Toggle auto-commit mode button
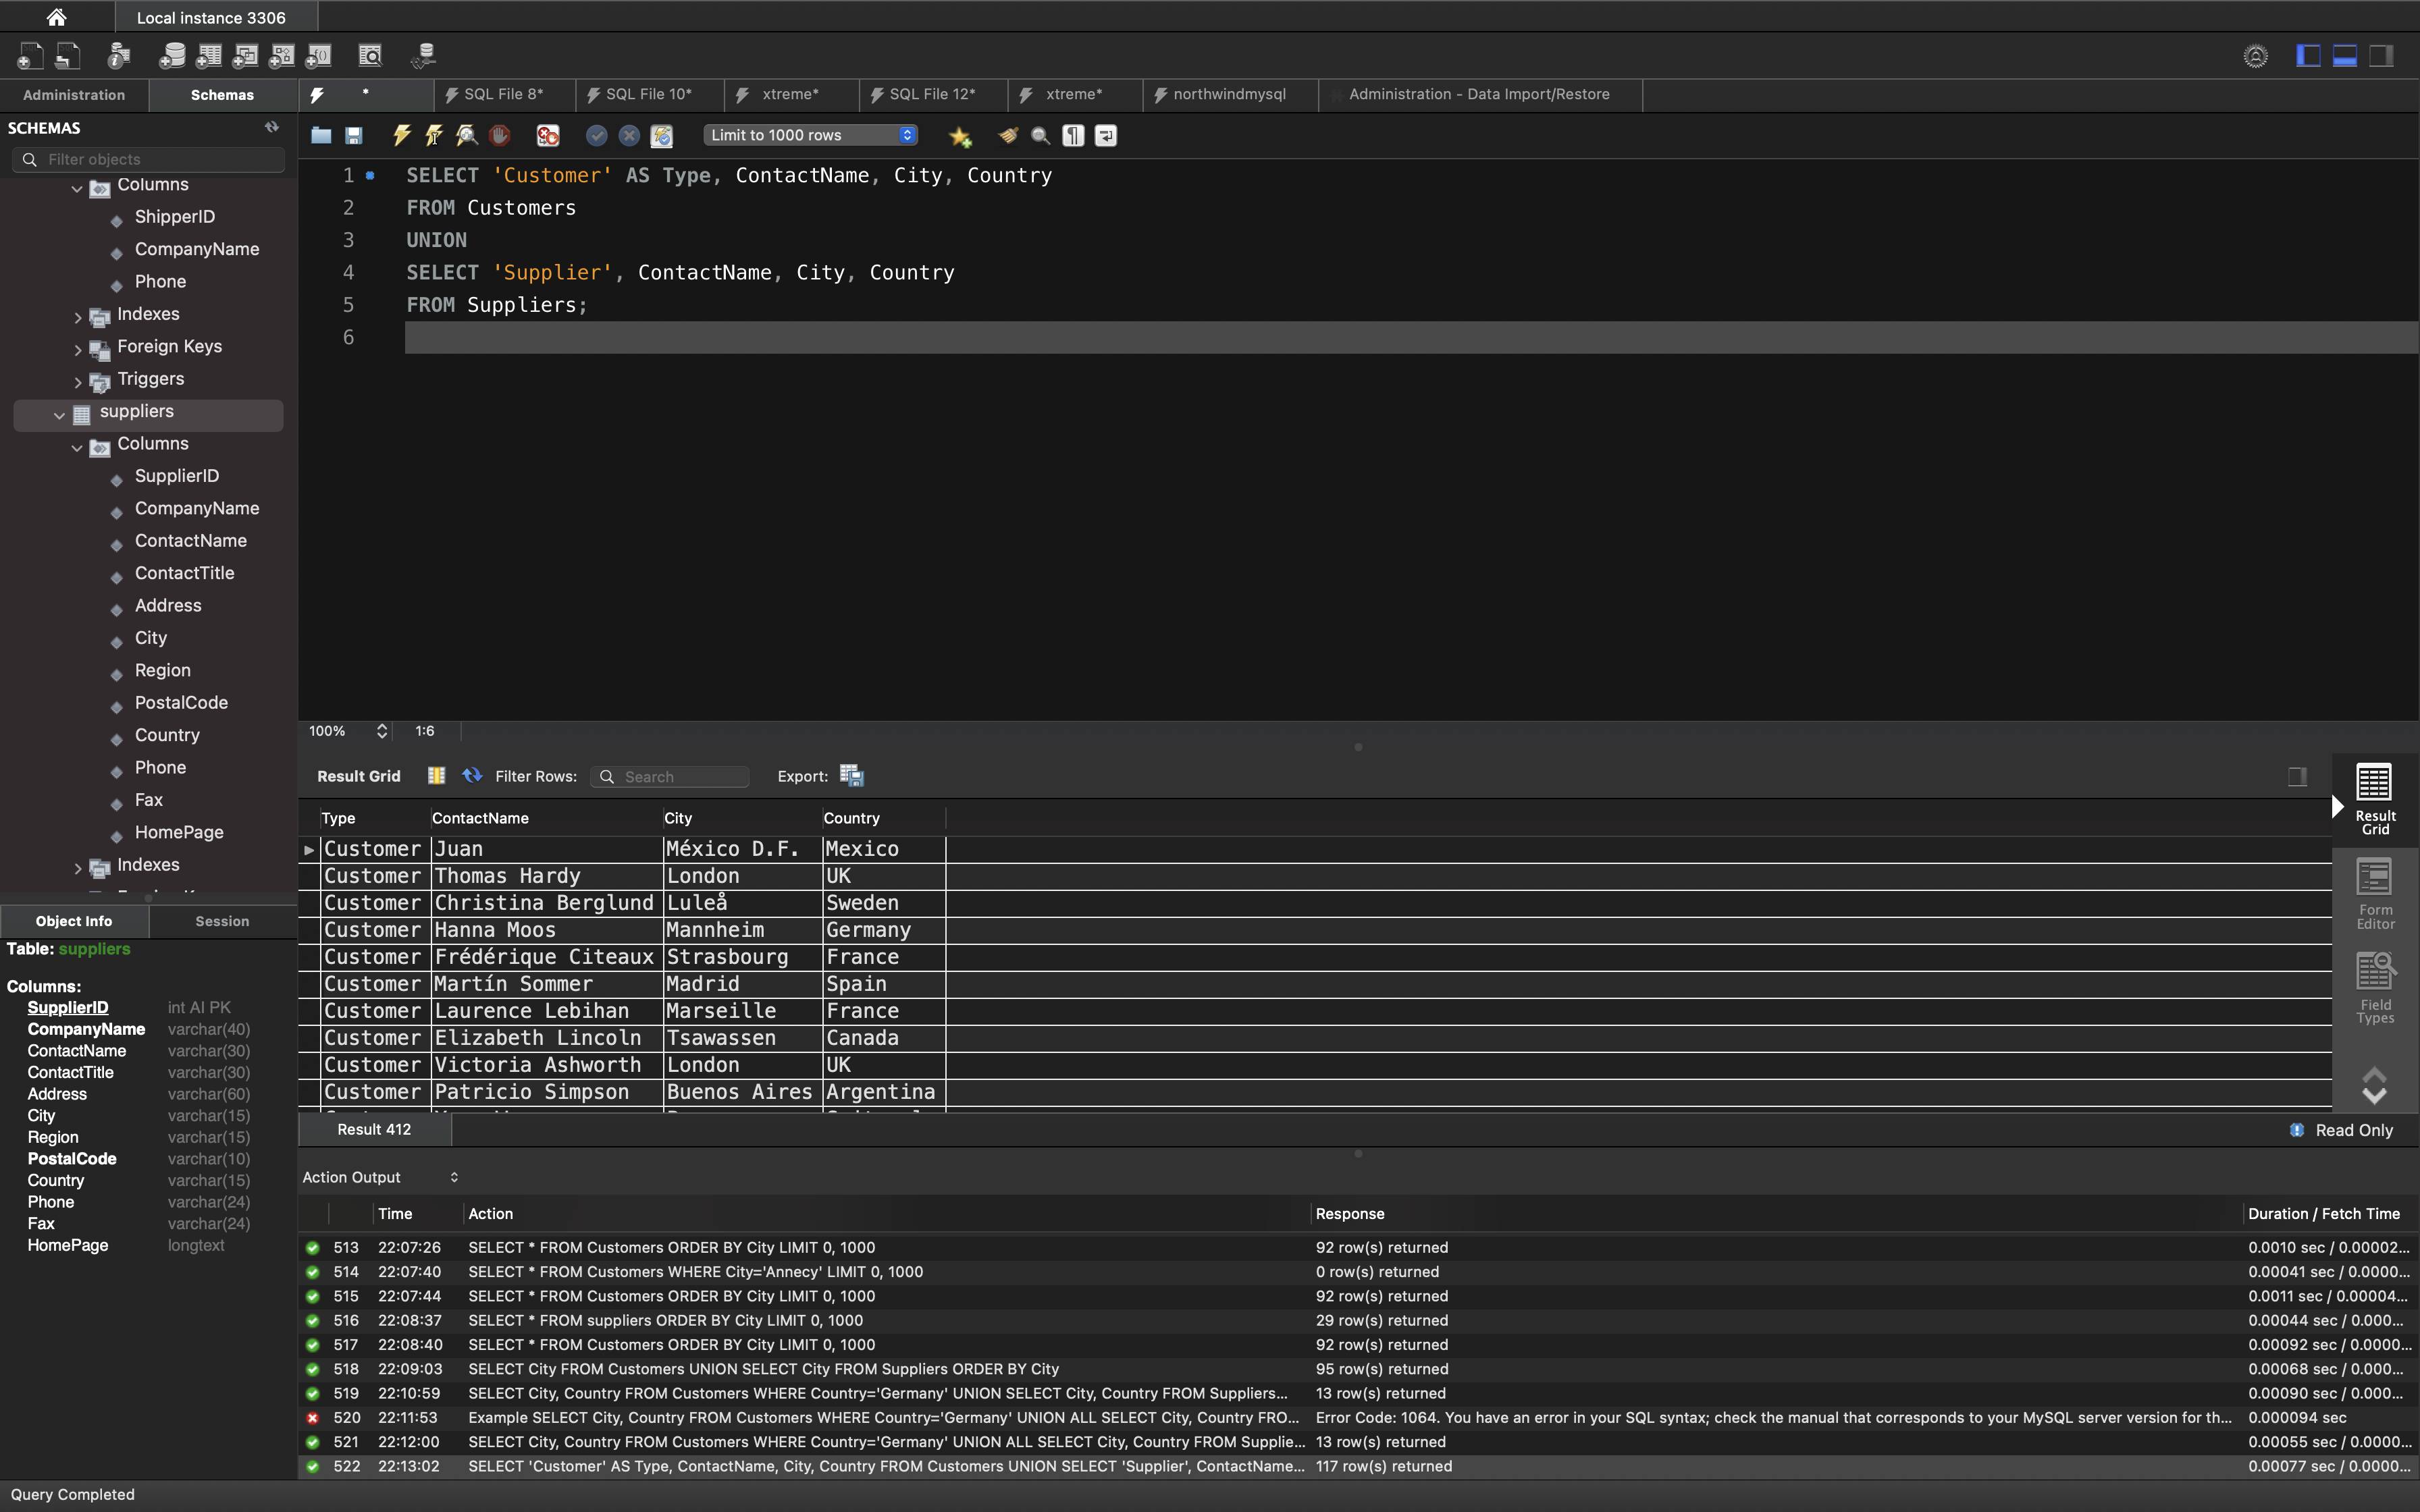 pos(661,135)
